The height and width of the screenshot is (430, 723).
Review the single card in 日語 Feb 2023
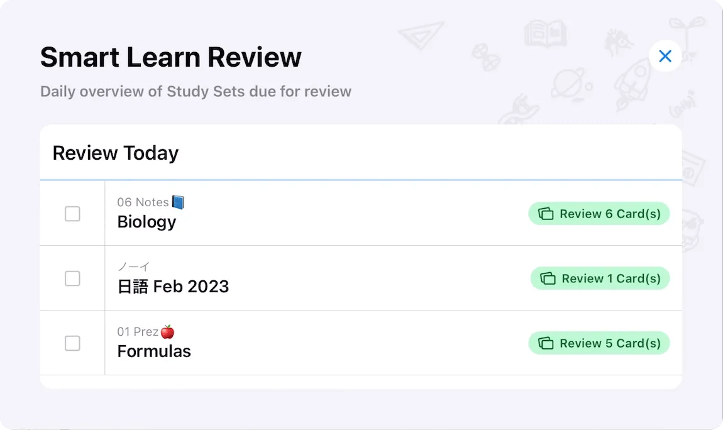(x=600, y=278)
